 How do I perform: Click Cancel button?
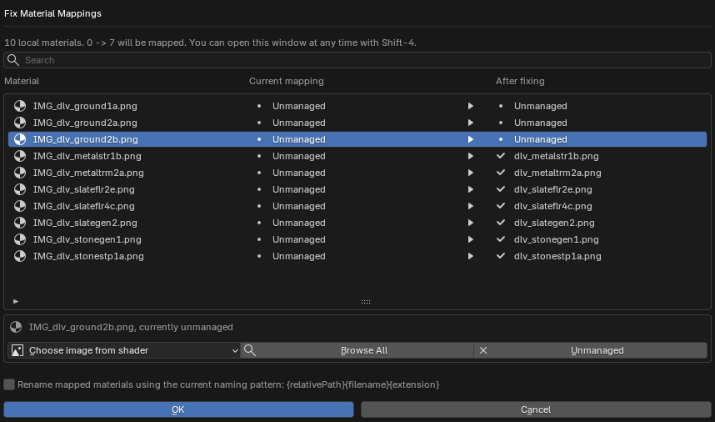[x=536, y=409]
